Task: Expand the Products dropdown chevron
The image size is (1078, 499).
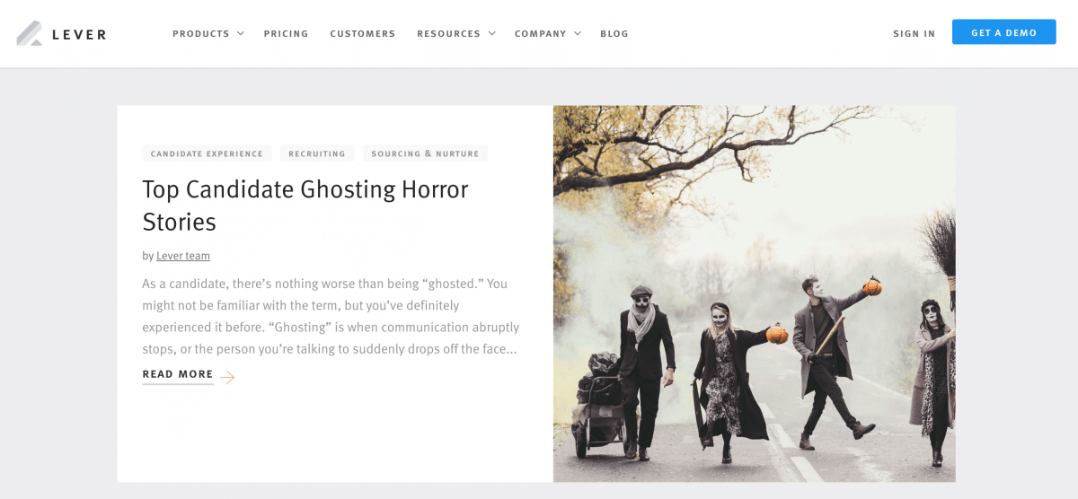Action: 240,34
